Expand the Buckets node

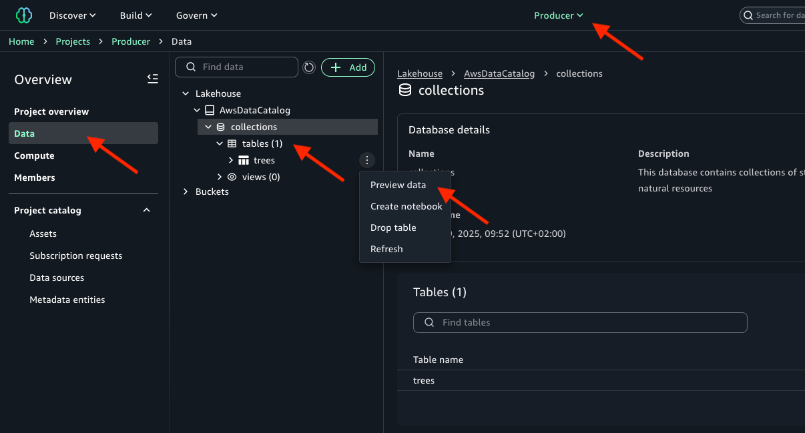point(186,191)
